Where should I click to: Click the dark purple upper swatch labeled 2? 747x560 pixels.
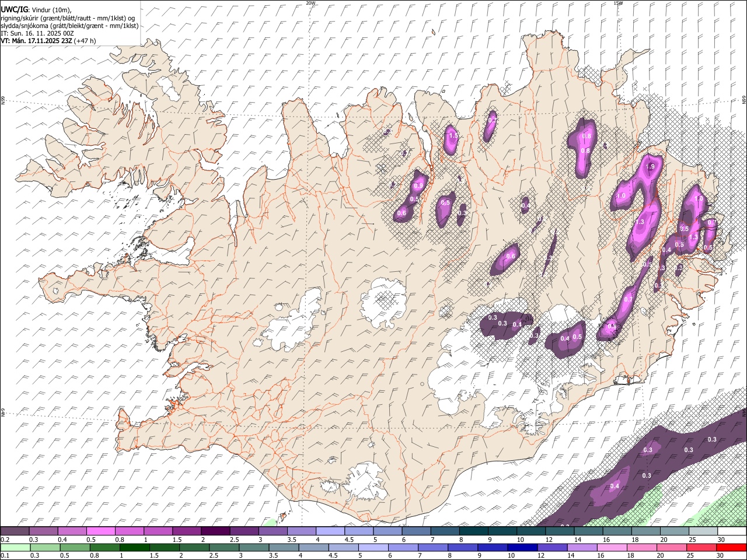(215, 531)
